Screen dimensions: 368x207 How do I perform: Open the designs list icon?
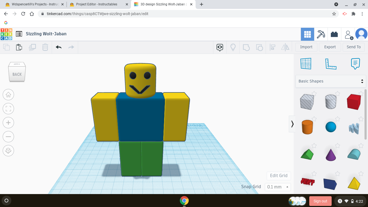[x=19, y=34]
